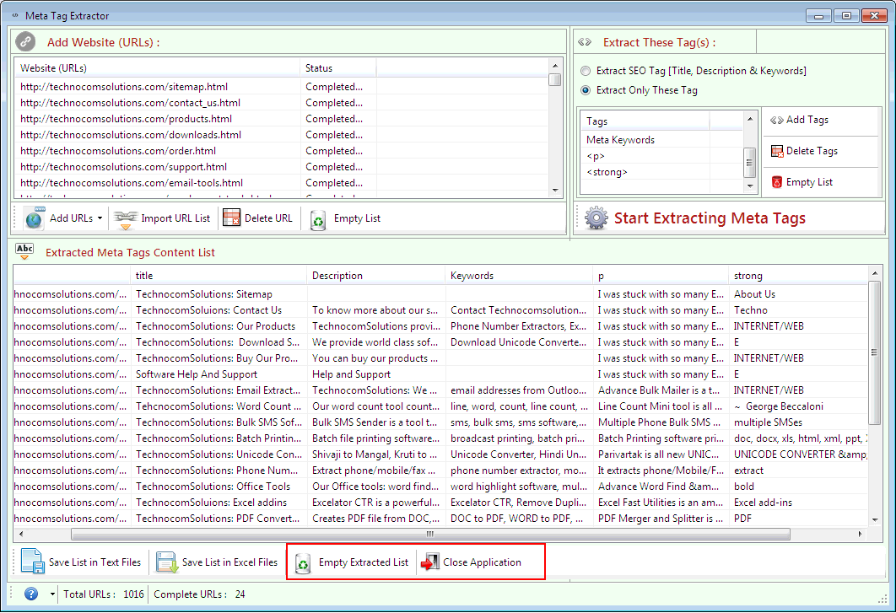Click the Delete Tags button label
Screen dimensions: 896x613
coord(812,151)
